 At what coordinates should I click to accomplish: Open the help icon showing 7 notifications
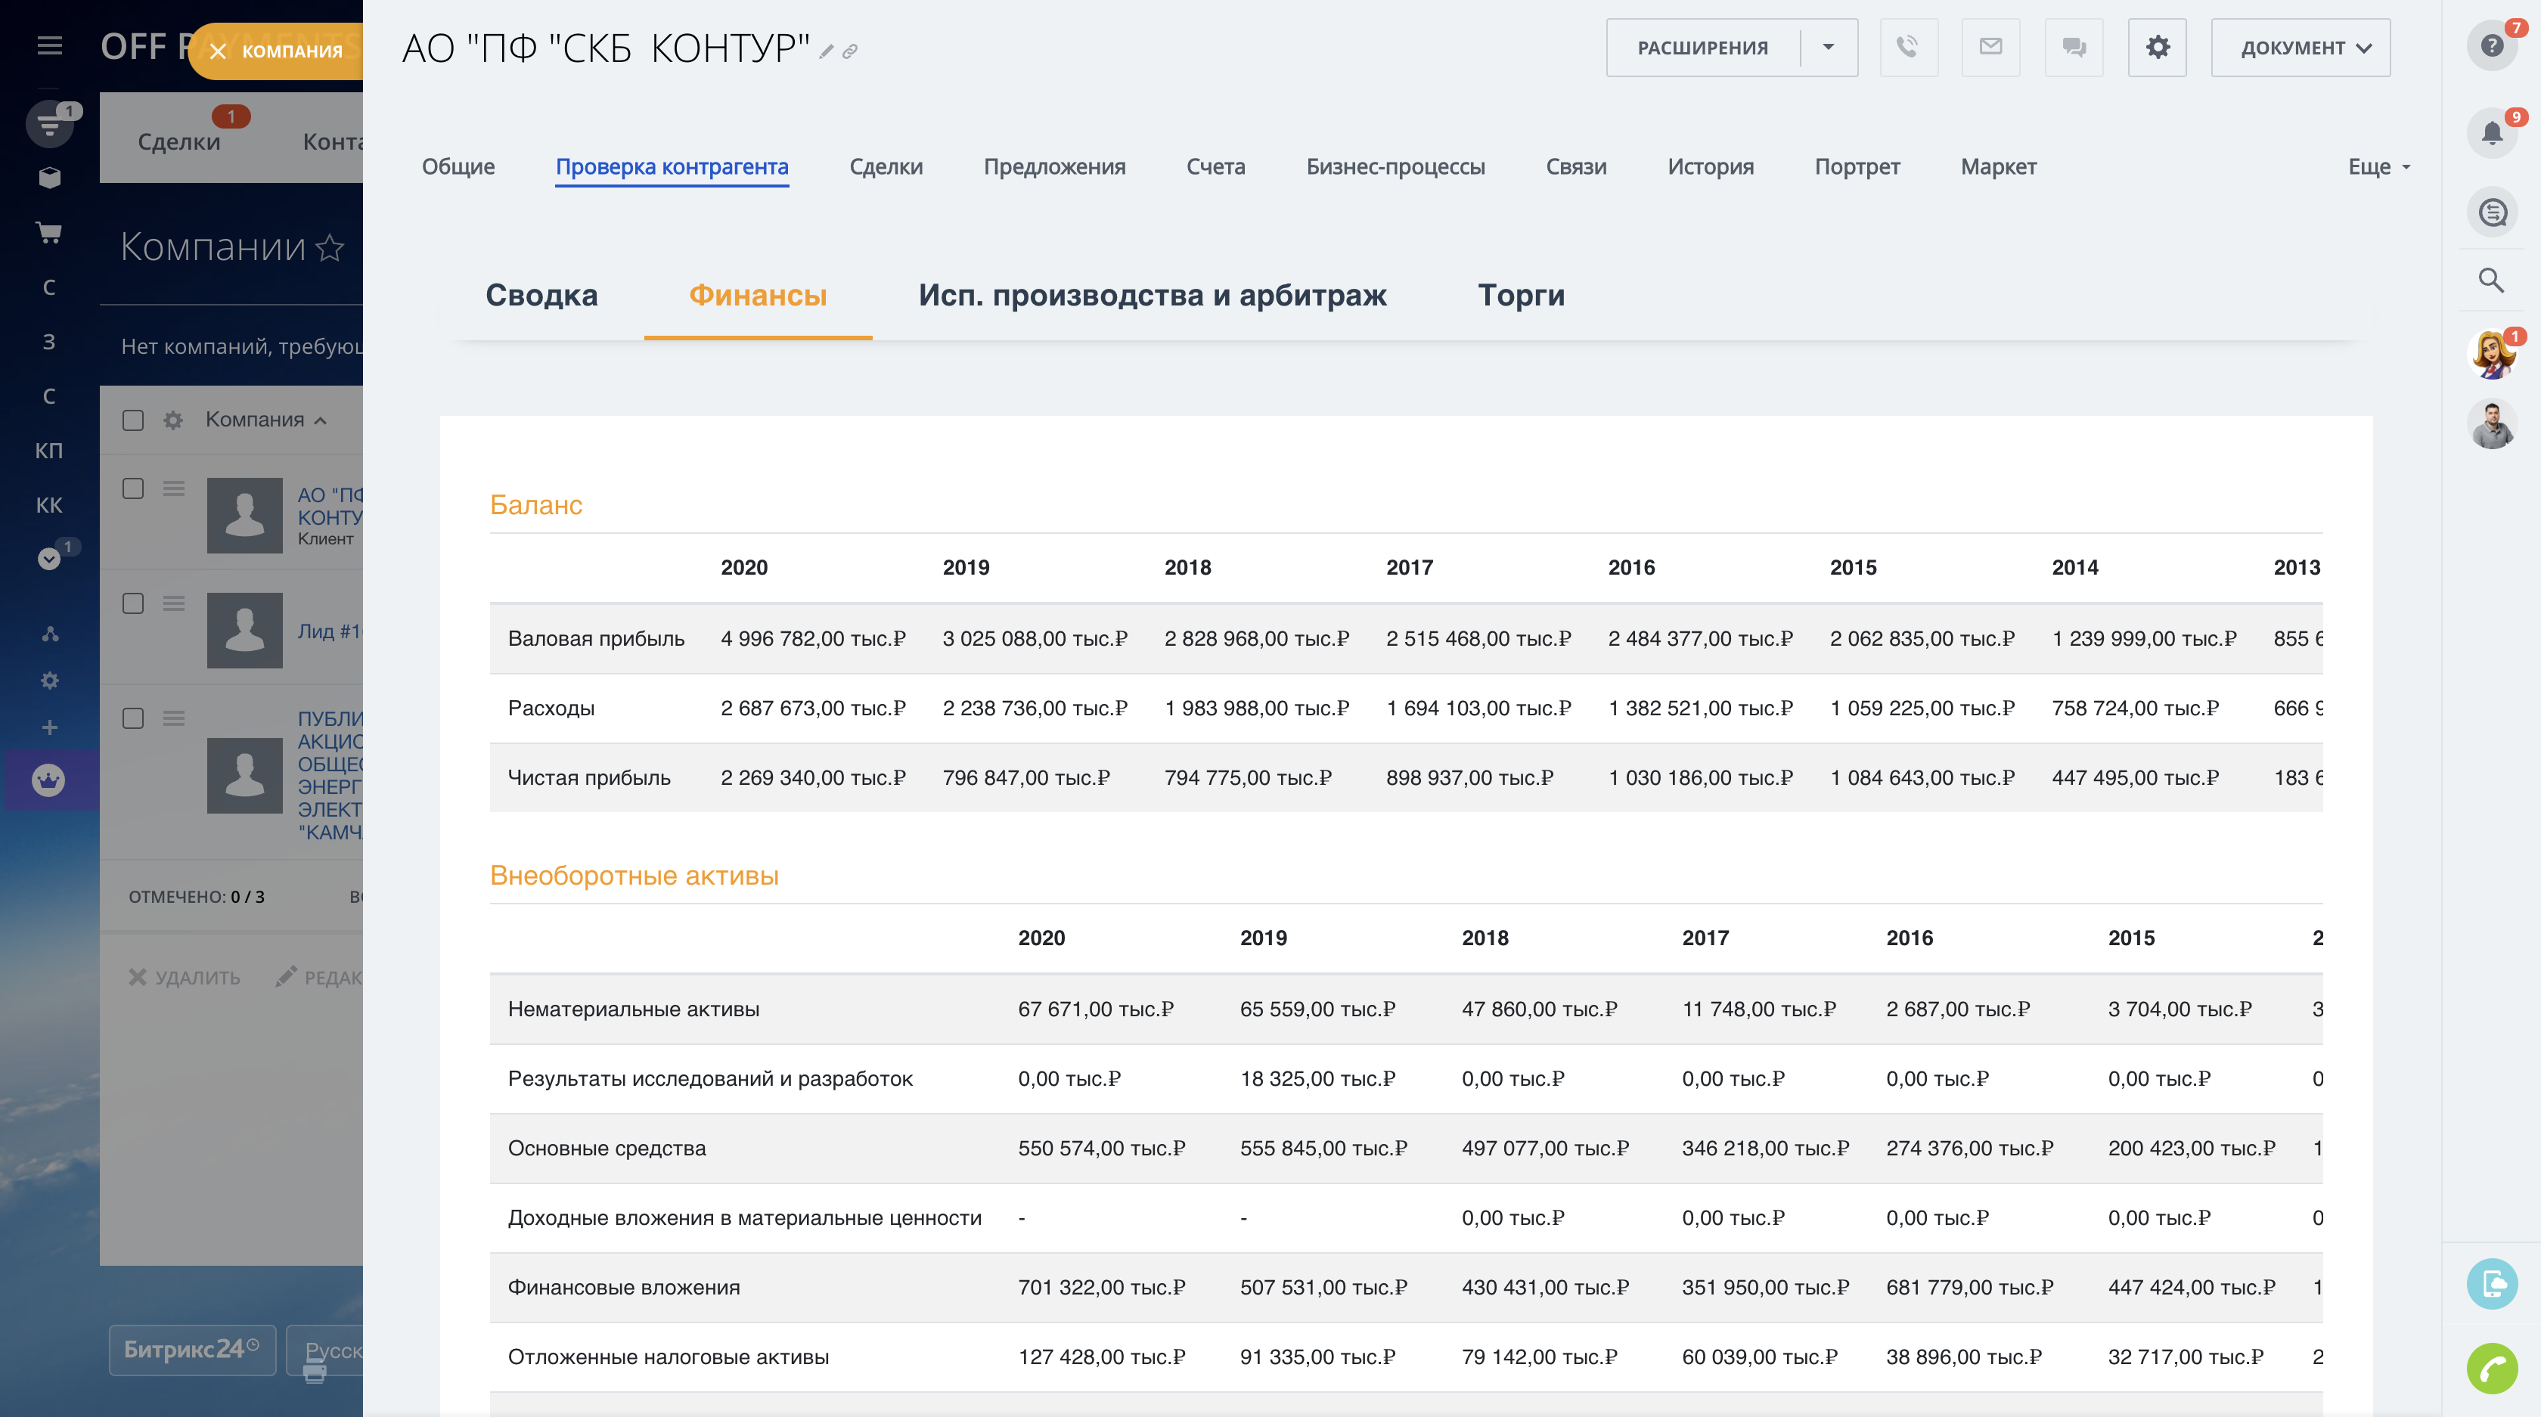coord(2493,46)
